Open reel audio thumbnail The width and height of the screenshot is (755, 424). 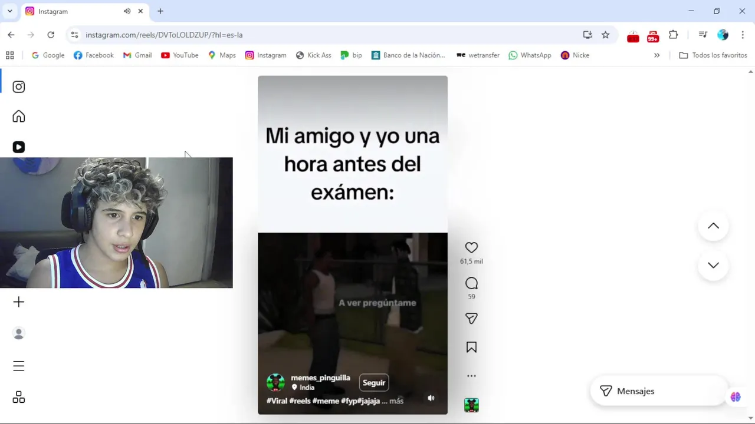tap(471, 405)
